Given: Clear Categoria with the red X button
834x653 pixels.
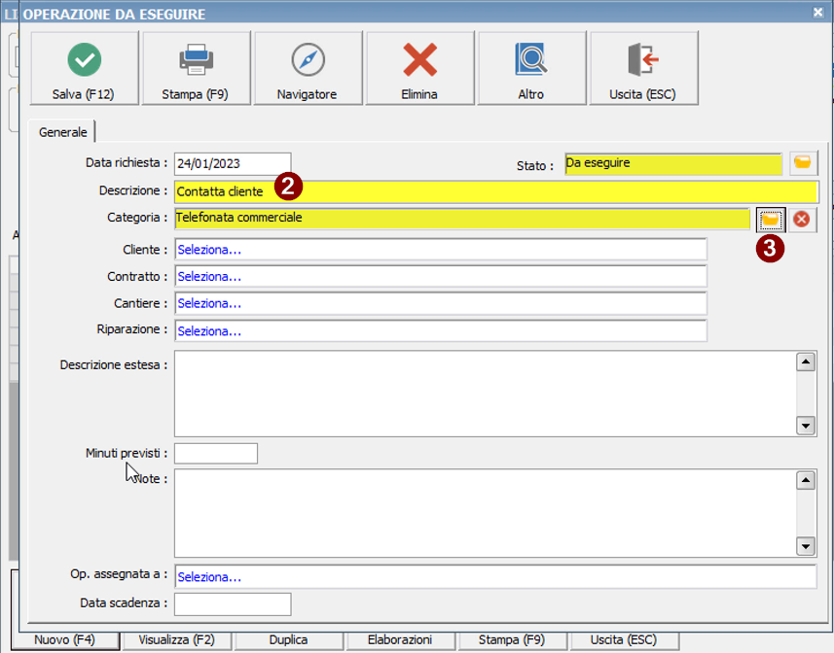Looking at the screenshot, I should point(802,219).
